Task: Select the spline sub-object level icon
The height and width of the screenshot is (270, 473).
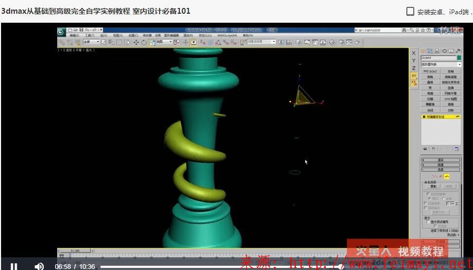Action: [x=446, y=176]
